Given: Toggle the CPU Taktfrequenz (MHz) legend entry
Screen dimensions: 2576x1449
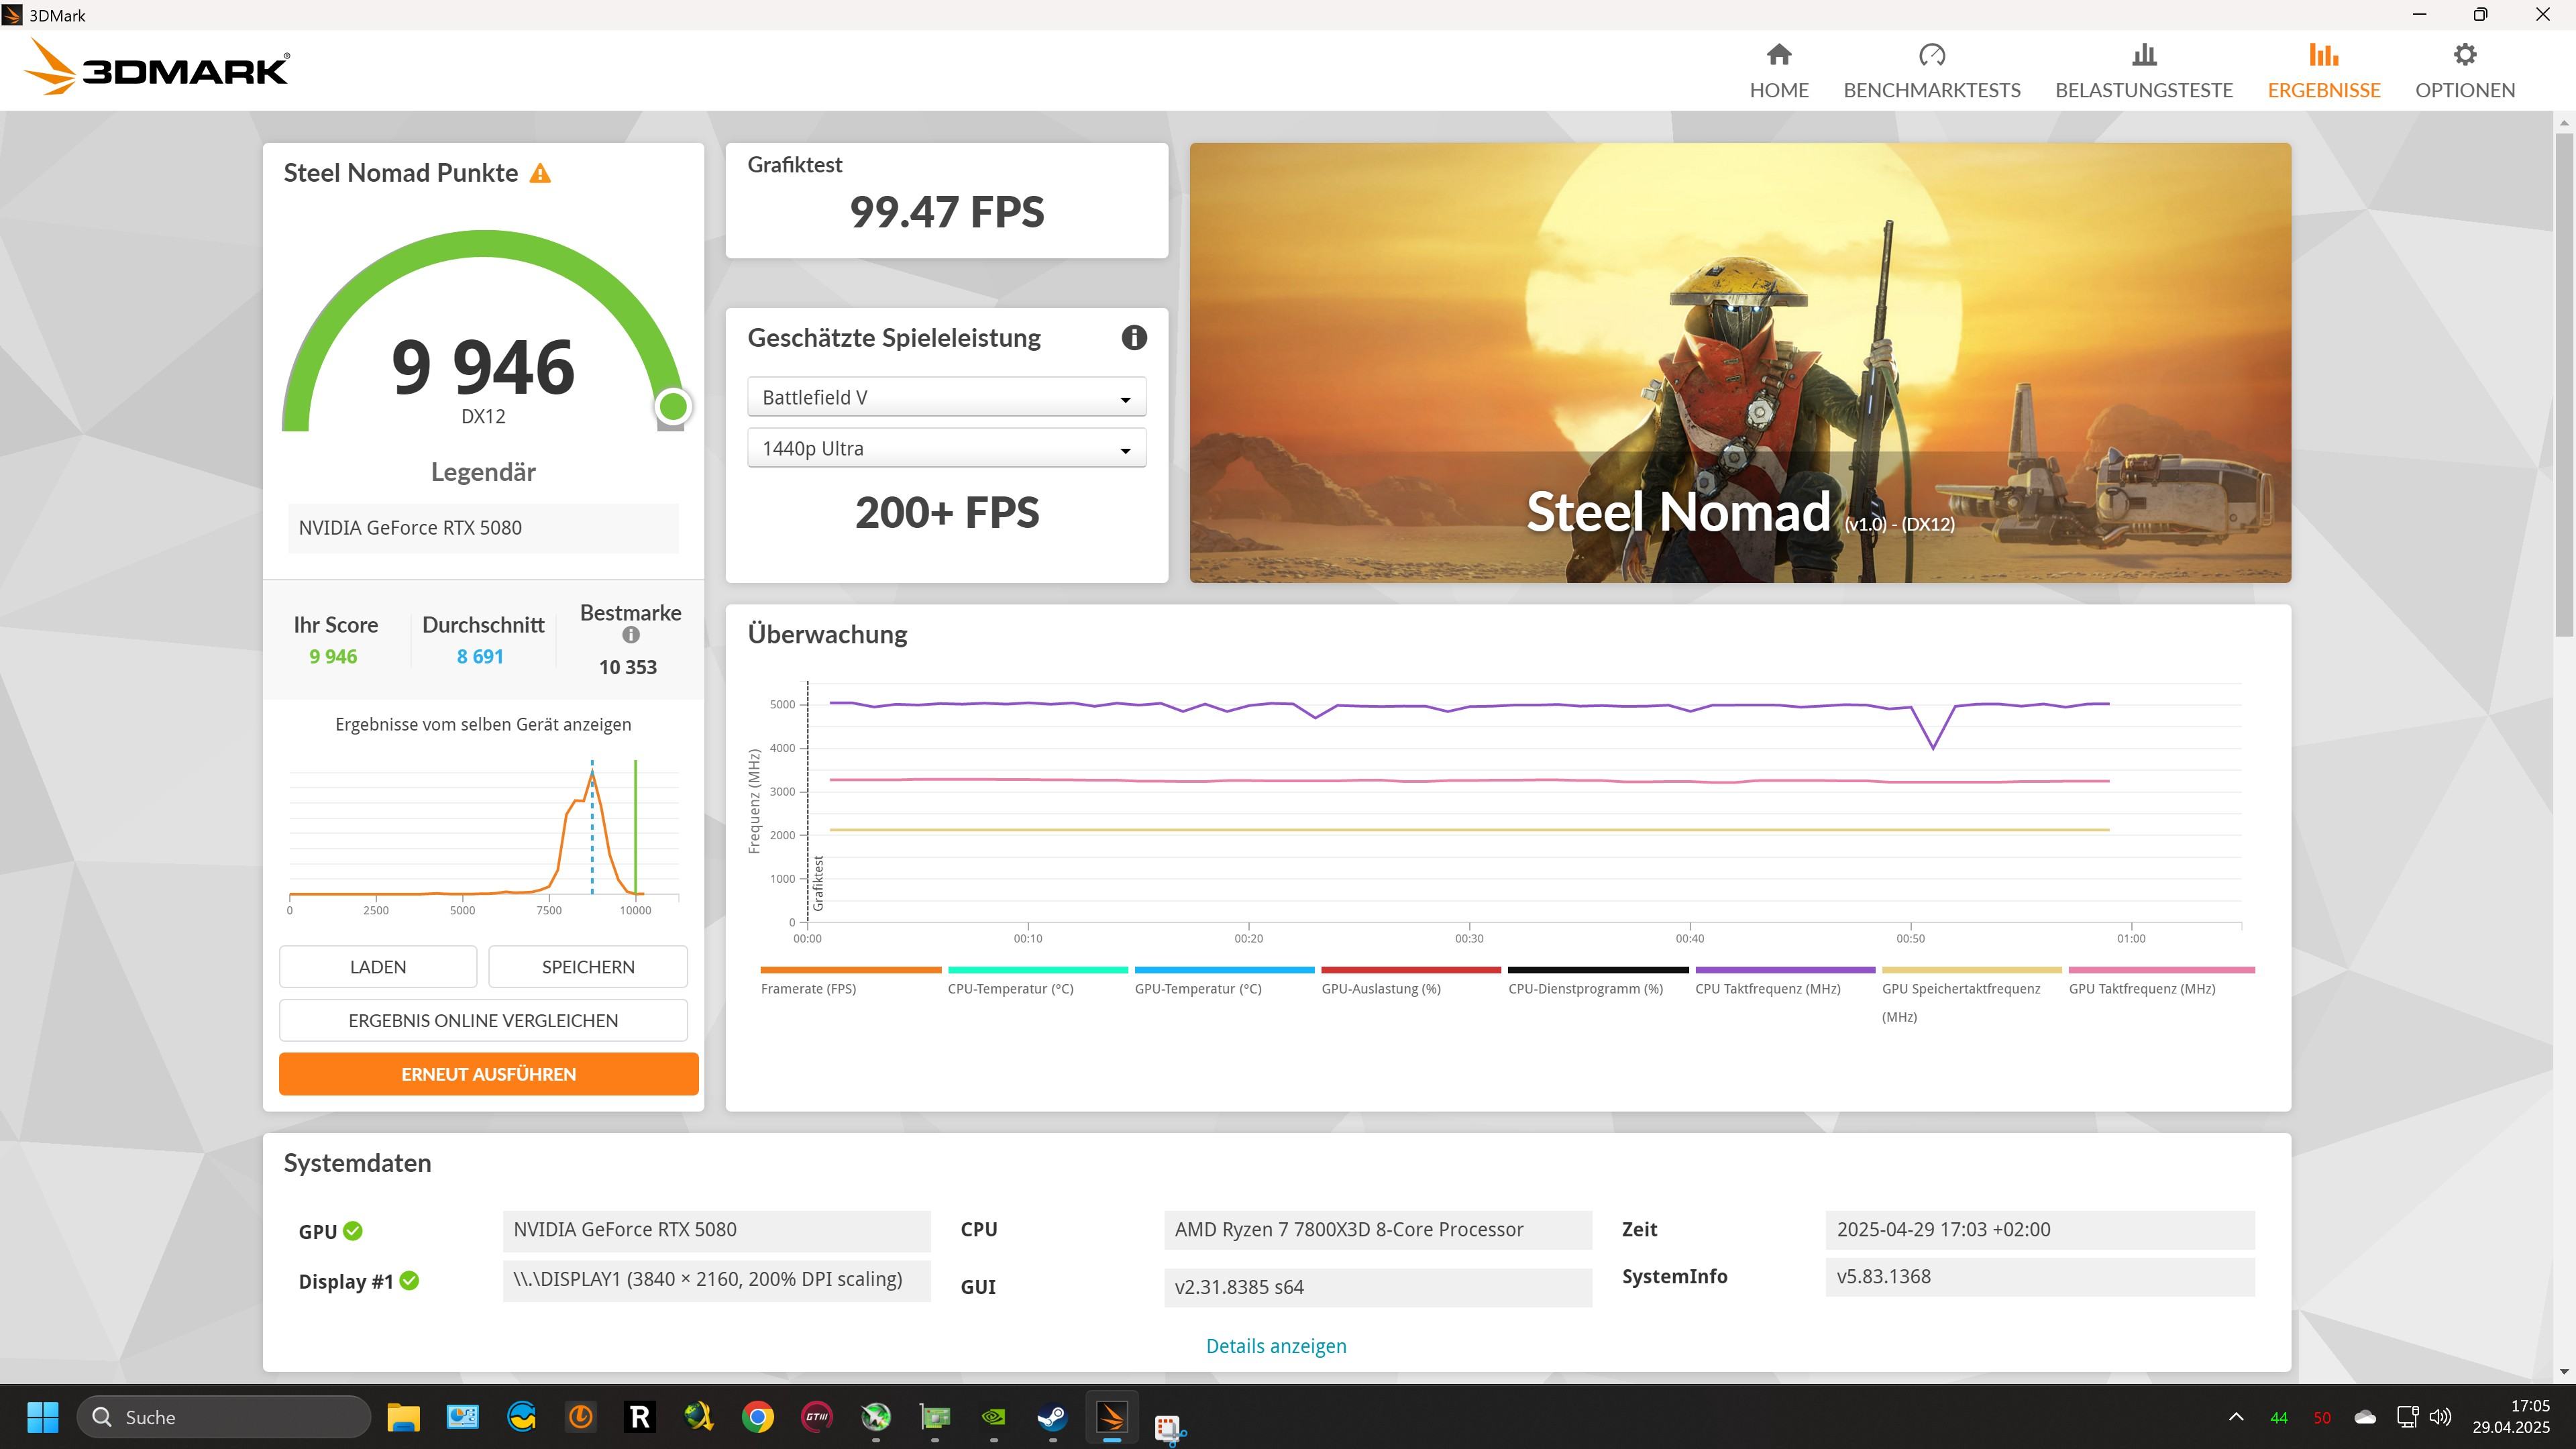Looking at the screenshot, I should click(1767, 988).
